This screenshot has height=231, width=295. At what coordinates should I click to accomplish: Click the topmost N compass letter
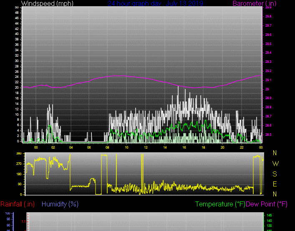(x=275, y=153)
